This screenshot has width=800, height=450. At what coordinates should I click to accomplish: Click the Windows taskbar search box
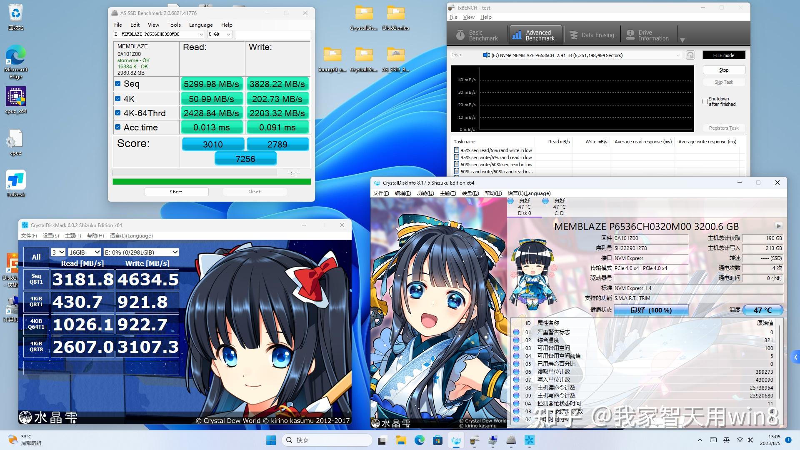(326, 440)
